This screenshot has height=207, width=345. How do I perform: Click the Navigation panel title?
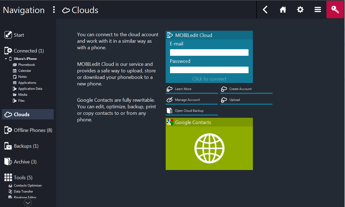click(24, 10)
